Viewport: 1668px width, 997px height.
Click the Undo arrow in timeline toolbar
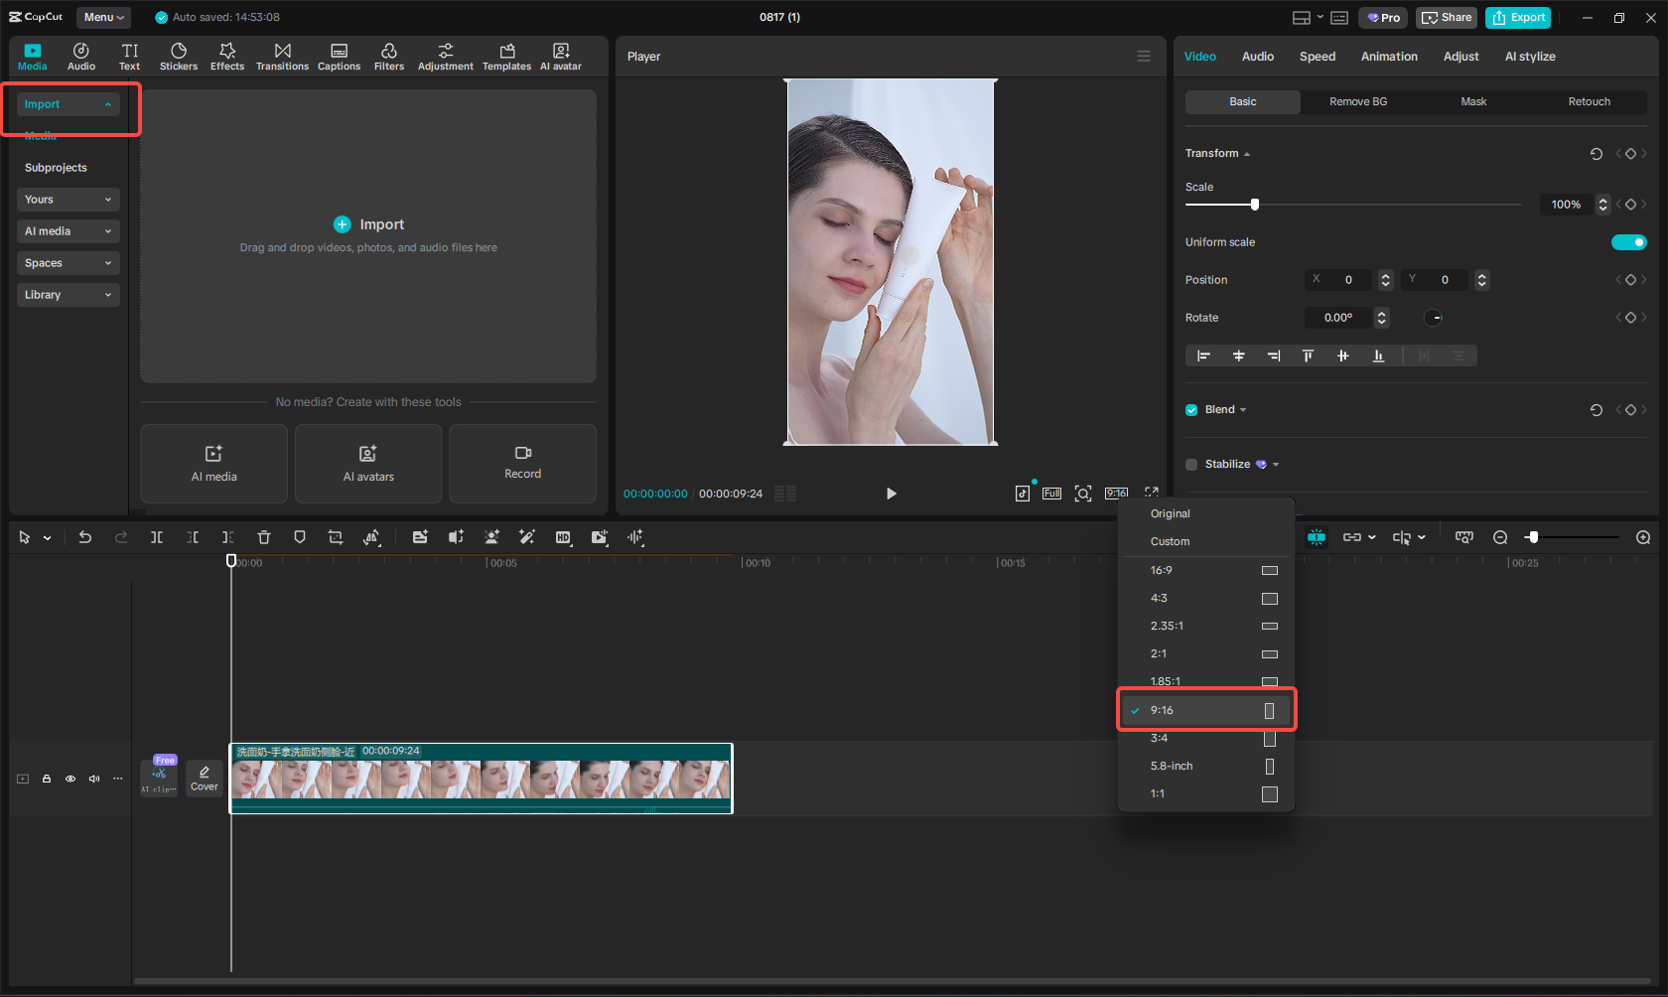[x=85, y=537]
